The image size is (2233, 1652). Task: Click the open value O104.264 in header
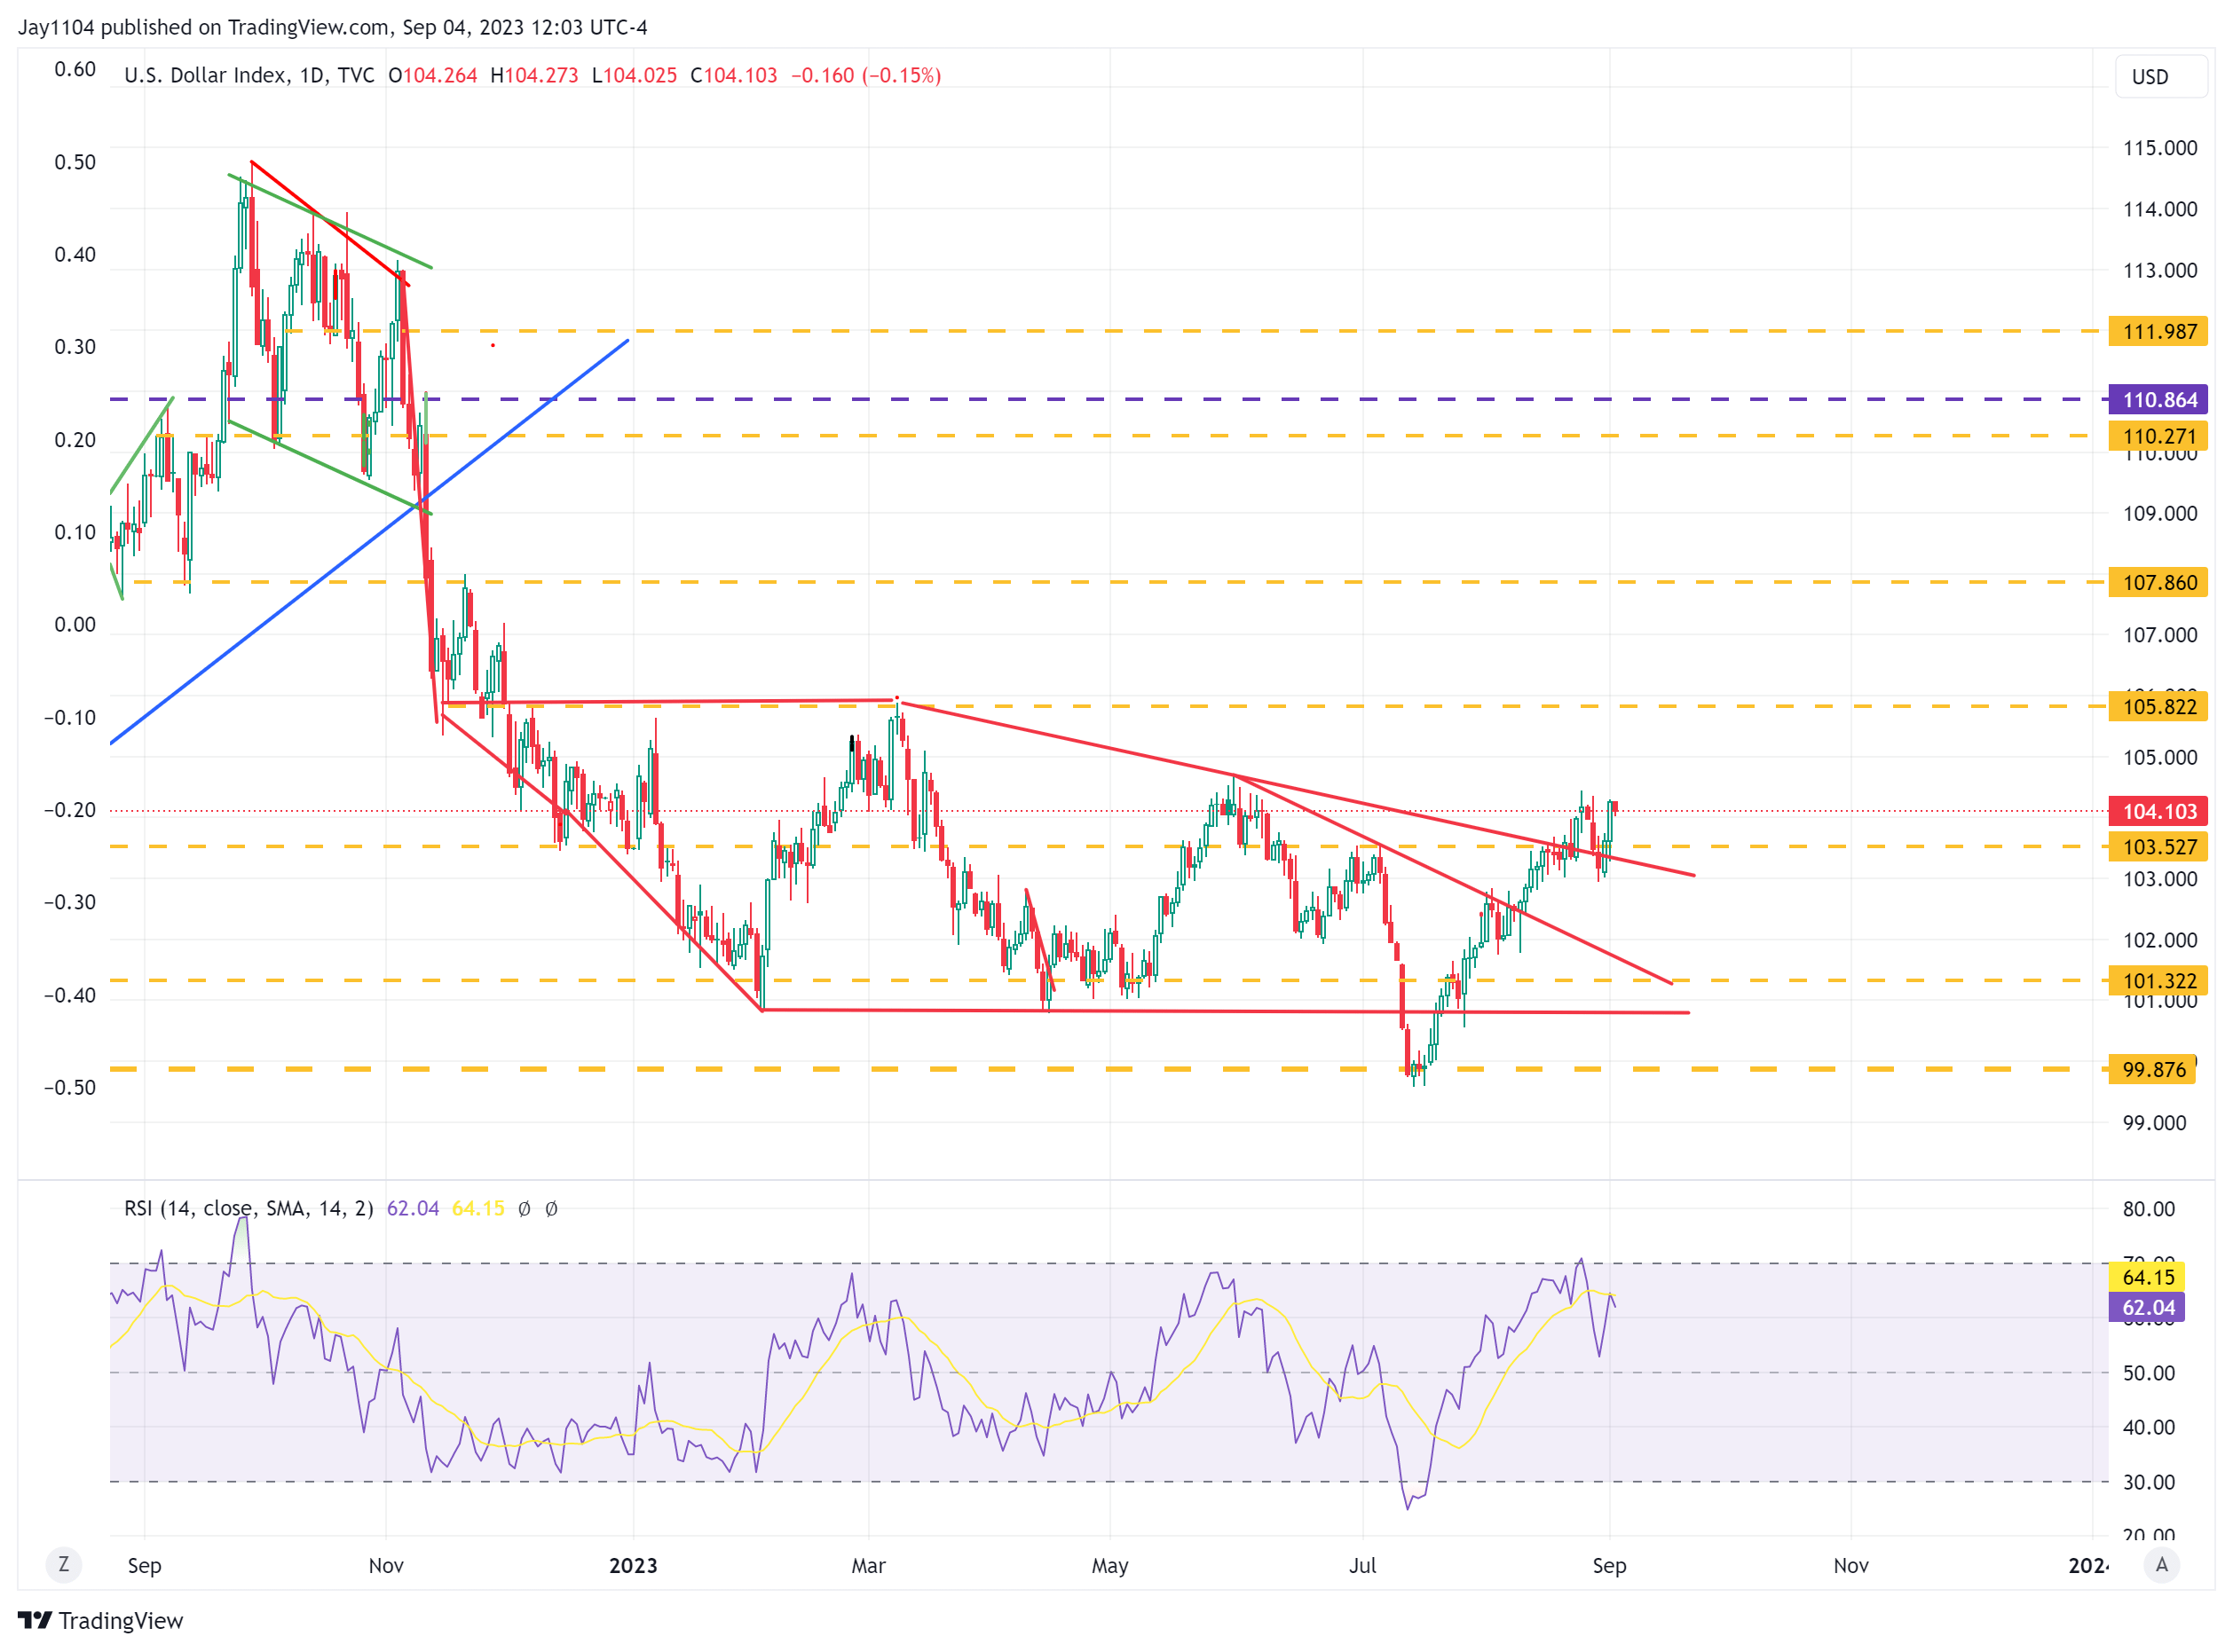click(x=432, y=75)
